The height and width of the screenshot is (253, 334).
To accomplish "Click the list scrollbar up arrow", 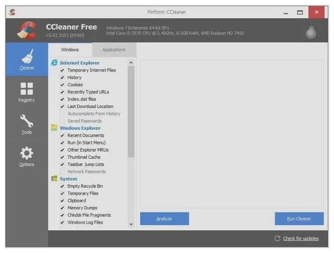I will pyautogui.click(x=131, y=63).
